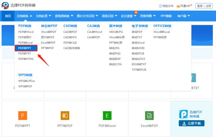Image resolution: width=216 pixels, height=140 pixels.
Task: Choose Word转长图 in the menu
Action: click(117, 37)
